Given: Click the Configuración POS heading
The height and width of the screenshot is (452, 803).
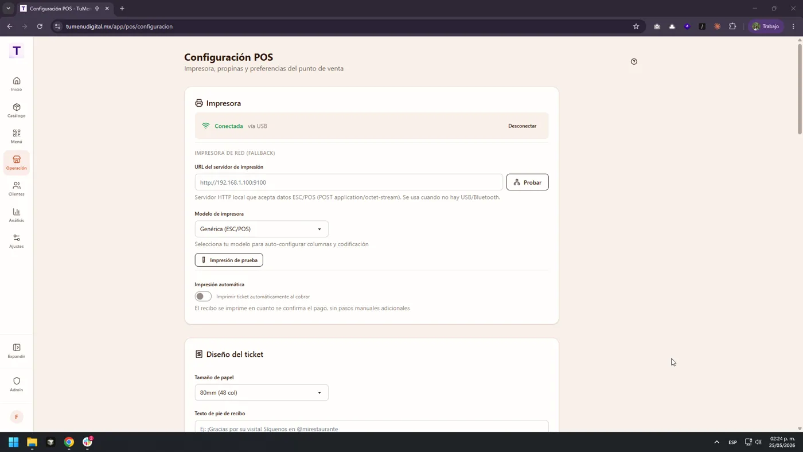Looking at the screenshot, I should tap(229, 57).
